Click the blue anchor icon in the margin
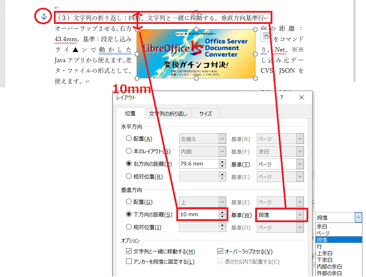Screen dimensions: 366x277 pyautogui.click(x=44, y=16)
